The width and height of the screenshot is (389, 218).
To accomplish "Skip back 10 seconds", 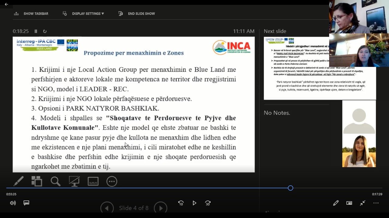I will pos(181,203).
